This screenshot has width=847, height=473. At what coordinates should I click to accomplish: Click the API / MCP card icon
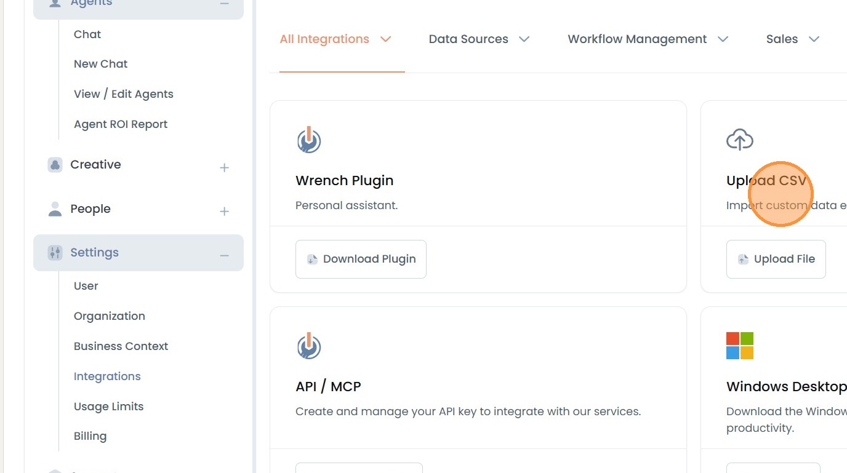click(x=308, y=346)
